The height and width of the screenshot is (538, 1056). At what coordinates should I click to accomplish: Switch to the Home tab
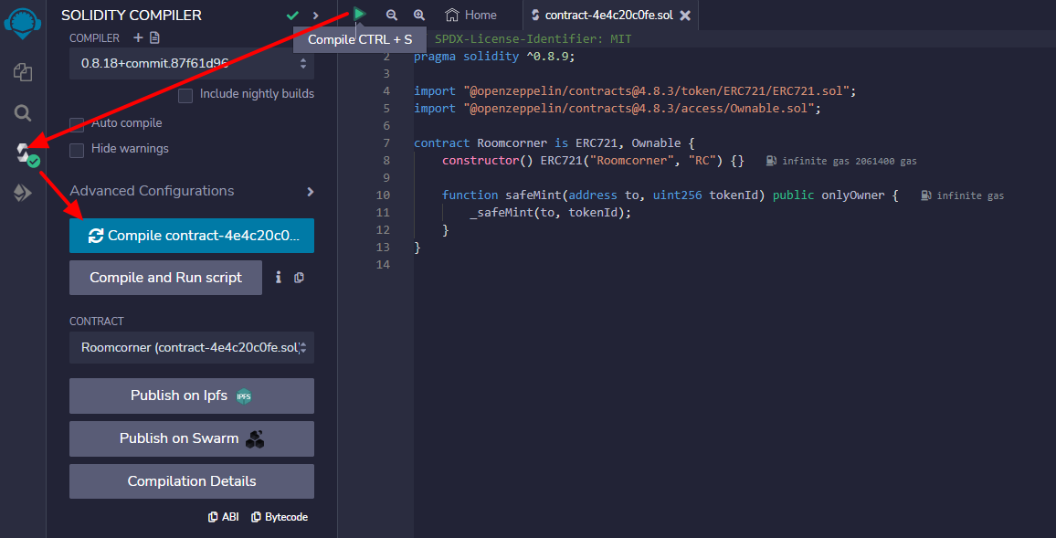click(x=470, y=15)
